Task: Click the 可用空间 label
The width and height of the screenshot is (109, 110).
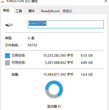Action: pos(19,63)
